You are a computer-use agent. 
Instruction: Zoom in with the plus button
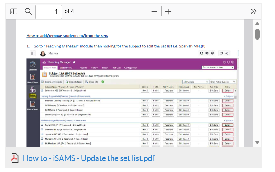click(x=168, y=11)
